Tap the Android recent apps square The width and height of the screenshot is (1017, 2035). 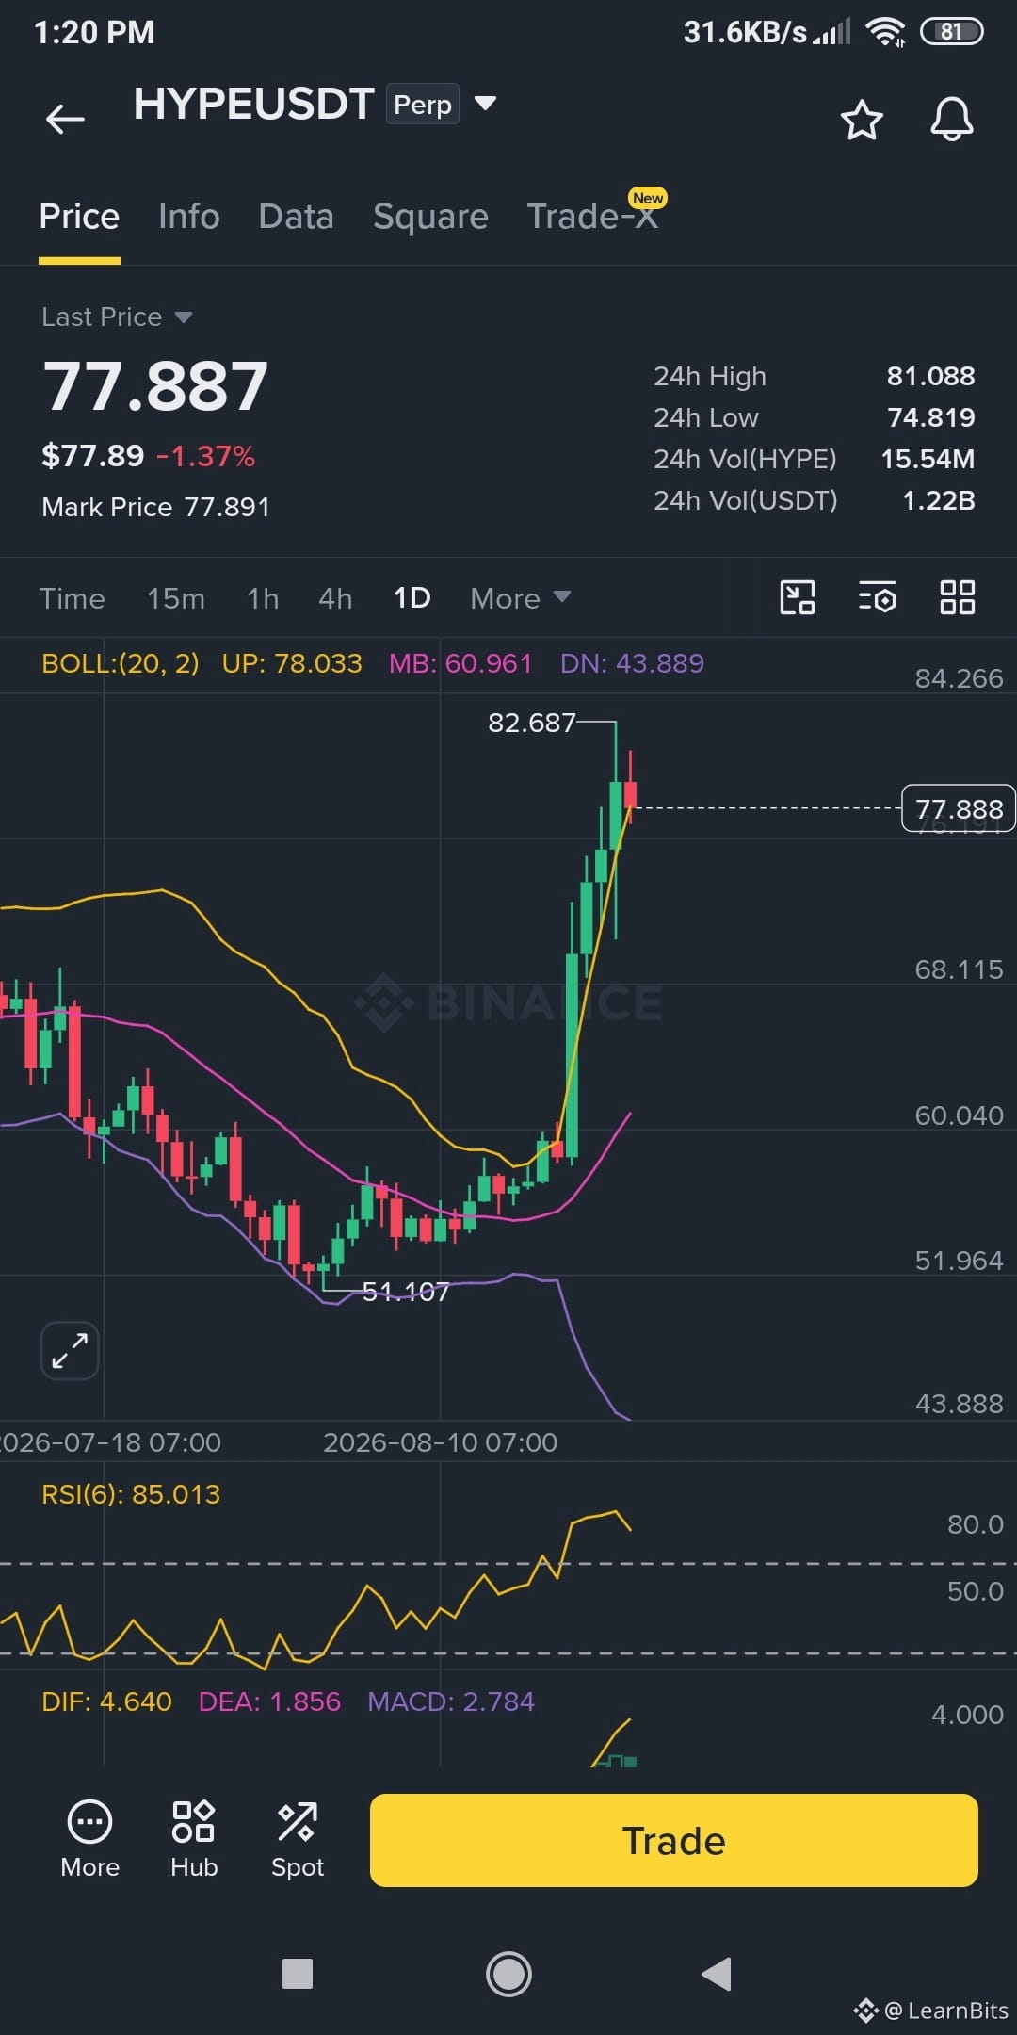click(298, 1973)
